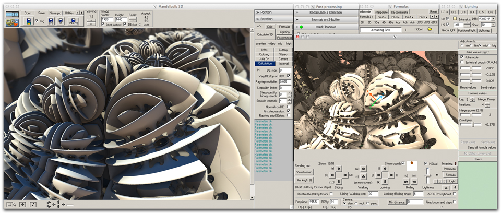Screen dimensions: 501x213
Task: Click the first save-parameters floppy disk icon
Action: pyautogui.click(x=28, y=21)
